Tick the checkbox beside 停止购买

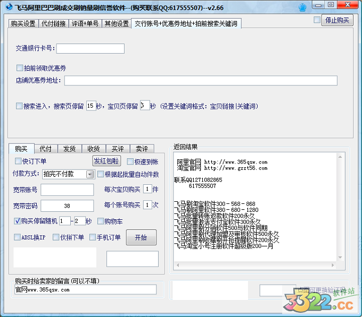point(317,20)
